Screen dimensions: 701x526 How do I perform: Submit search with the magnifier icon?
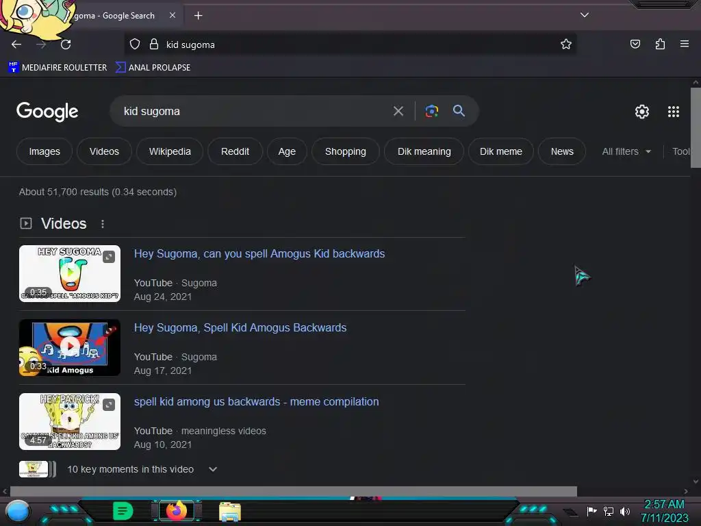459,111
